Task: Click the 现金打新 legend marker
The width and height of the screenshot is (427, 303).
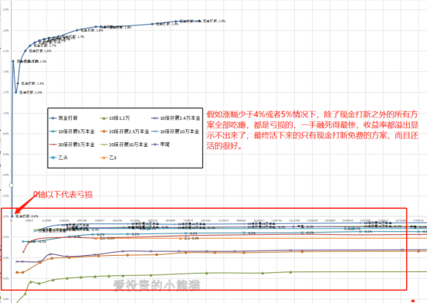Action: point(53,118)
